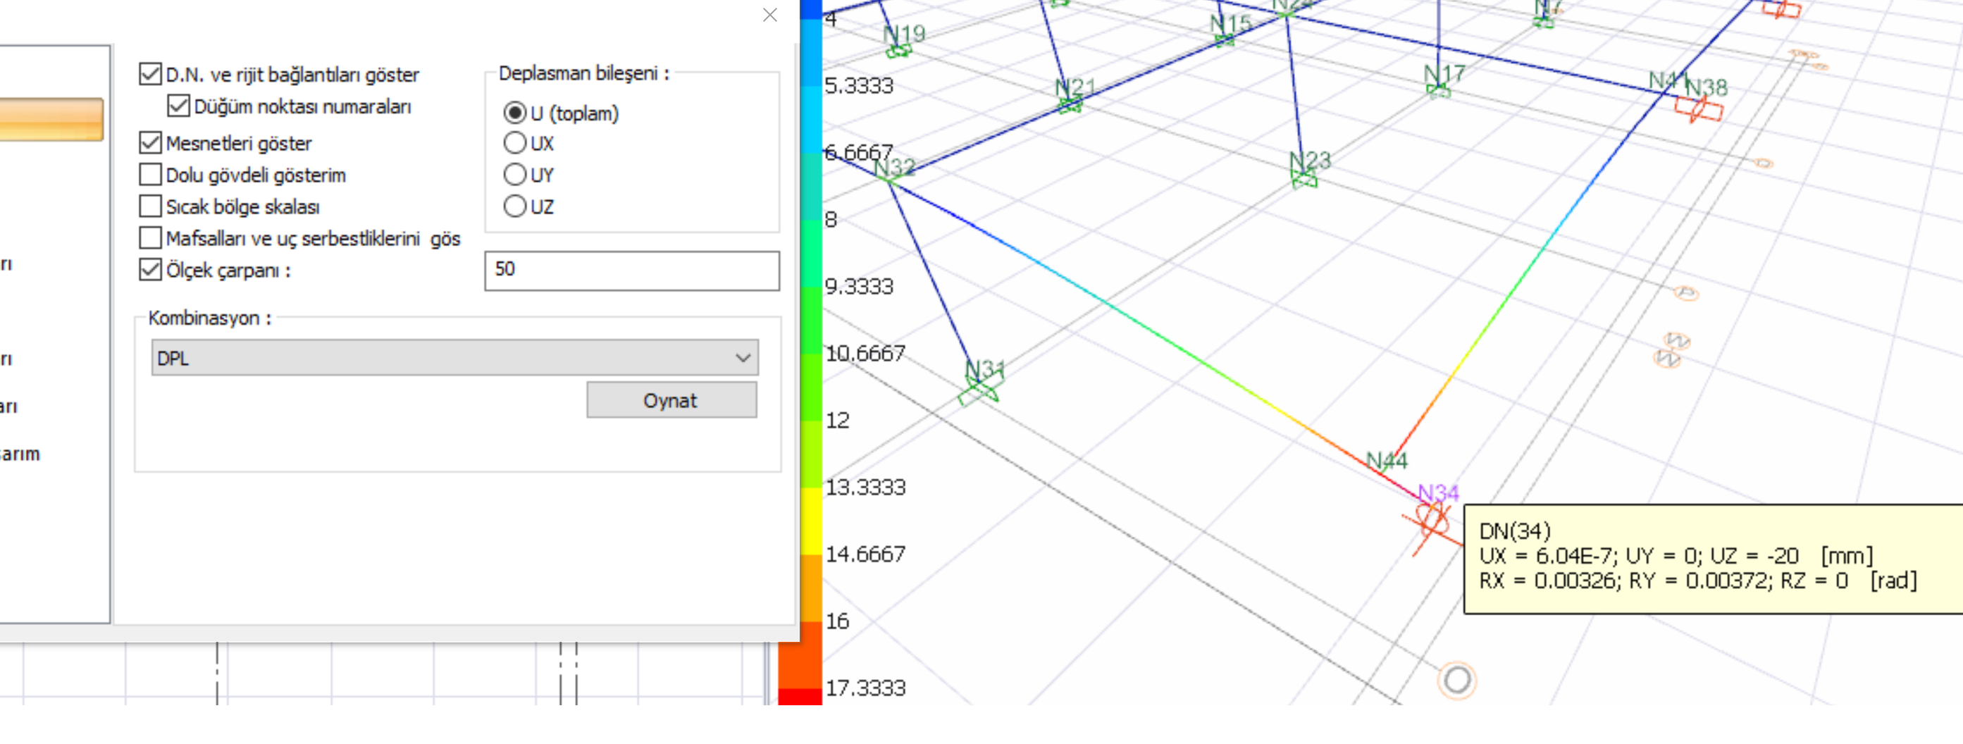Toggle D.N. ve rijit bağlantıları göster checkbox
This screenshot has height=744, width=1963.
click(150, 74)
